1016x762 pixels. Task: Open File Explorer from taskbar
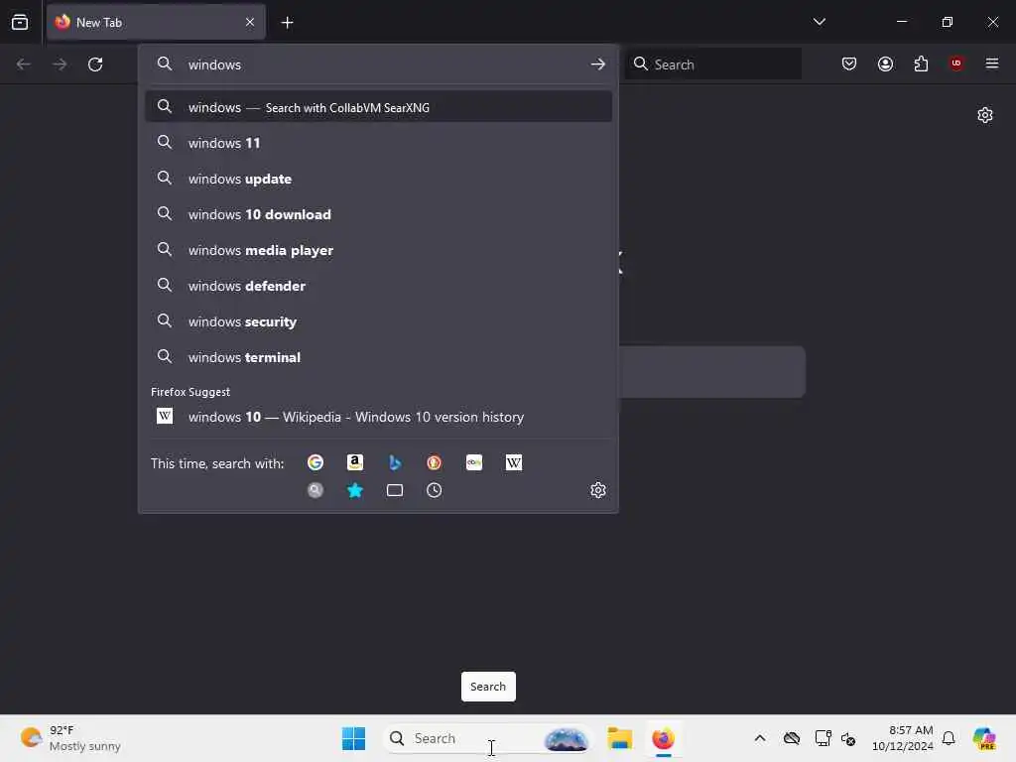point(619,738)
